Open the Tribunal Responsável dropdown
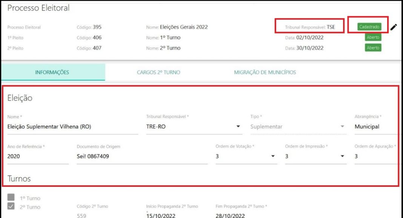The height and width of the screenshot is (218, 403). 238,127
